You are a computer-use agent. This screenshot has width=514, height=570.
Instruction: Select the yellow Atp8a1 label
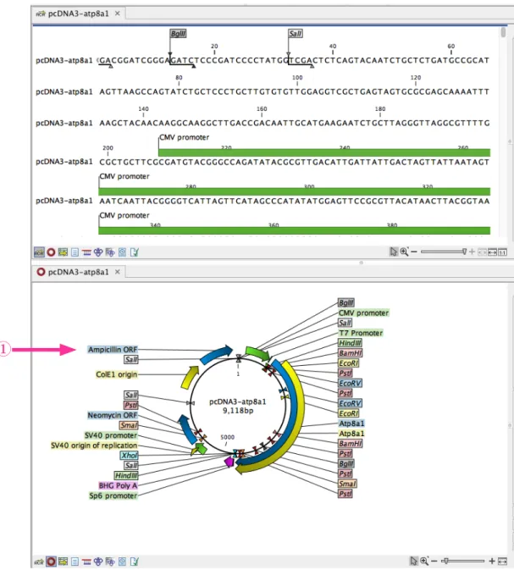coord(351,434)
